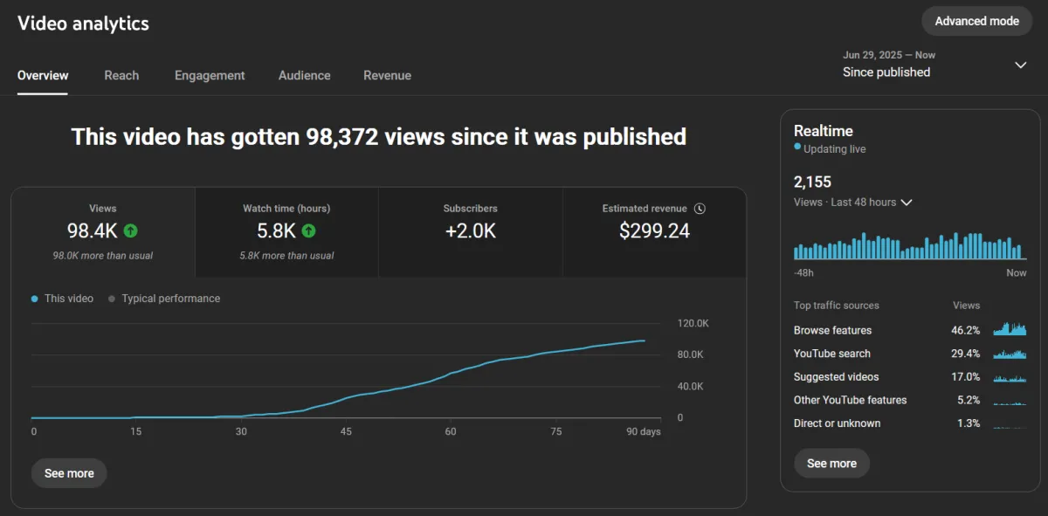Click the green up arrow beside Views 98.4K
1048x516 pixels.
130,231
